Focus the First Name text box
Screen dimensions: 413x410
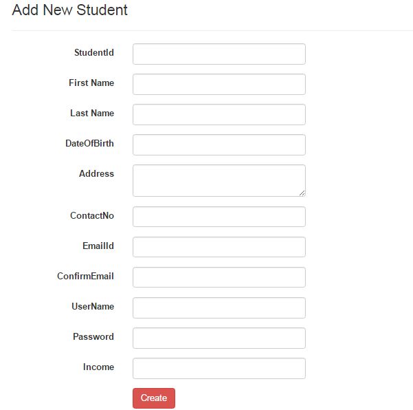tap(219, 85)
